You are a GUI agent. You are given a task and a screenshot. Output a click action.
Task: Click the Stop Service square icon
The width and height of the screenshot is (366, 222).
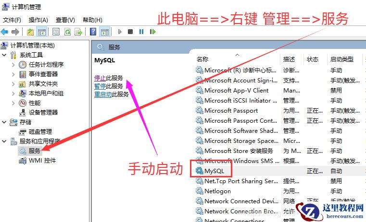[130, 32]
